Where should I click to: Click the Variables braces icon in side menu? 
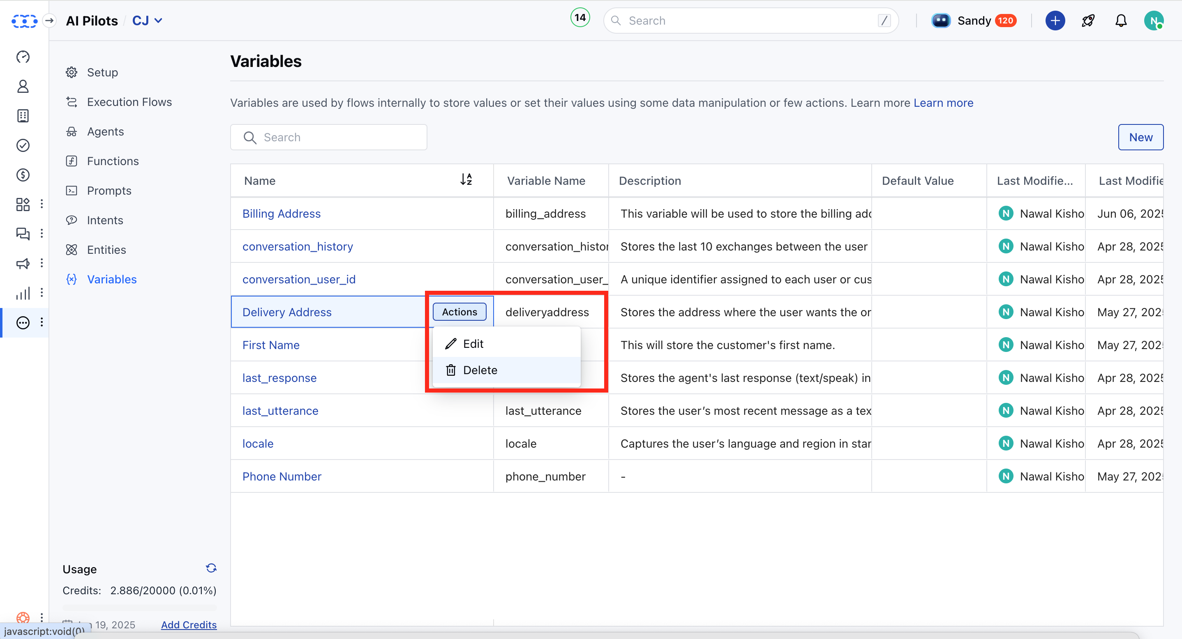(72, 279)
